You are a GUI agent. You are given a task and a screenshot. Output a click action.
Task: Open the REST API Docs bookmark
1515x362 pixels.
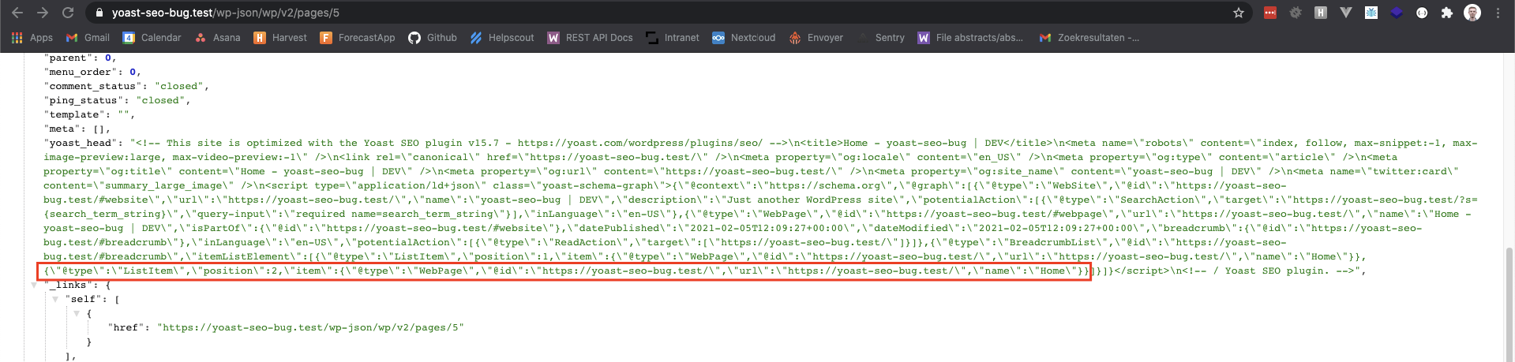(590, 38)
